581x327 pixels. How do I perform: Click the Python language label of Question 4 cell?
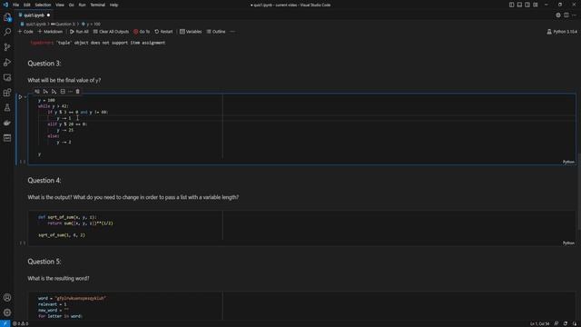568,243
